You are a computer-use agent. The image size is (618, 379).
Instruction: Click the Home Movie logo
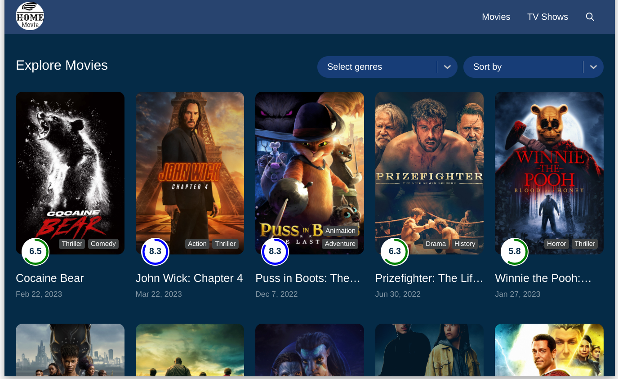[x=30, y=16]
